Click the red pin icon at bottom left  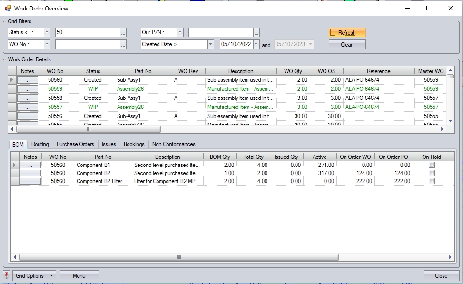point(7,275)
